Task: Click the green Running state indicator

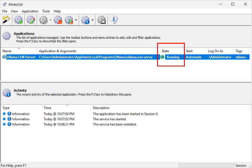Action: (163, 57)
